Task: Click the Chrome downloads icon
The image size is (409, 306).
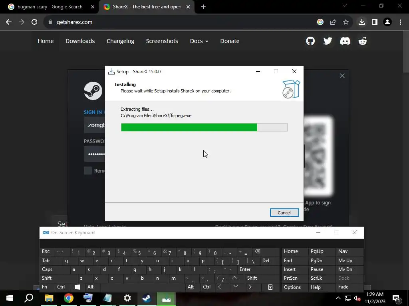Action: point(361,22)
